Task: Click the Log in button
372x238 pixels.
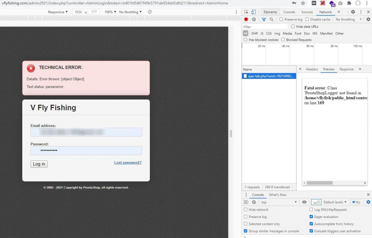Action: pyautogui.click(x=39, y=164)
